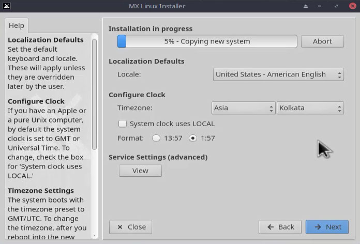Click the Localization Defaults help heading
360x244 pixels.
click(x=46, y=40)
